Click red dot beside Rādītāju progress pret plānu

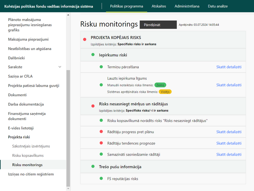101,131
